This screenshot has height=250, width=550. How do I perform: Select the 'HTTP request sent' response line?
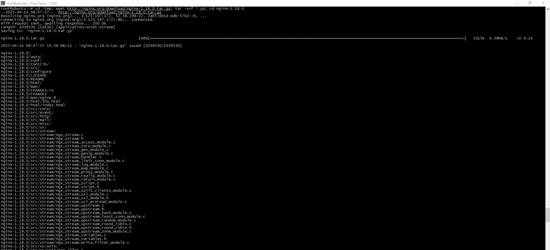point(54,23)
